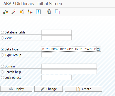The image size is (115, 96).
Task: Focus the Search help input field
Action: [69, 72]
